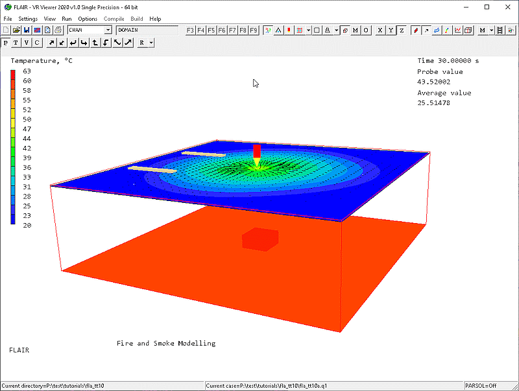Toggle the T temperature variable button

(x=16, y=43)
